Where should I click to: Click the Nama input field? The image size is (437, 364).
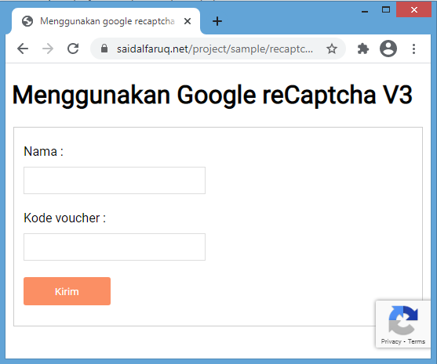click(115, 181)
